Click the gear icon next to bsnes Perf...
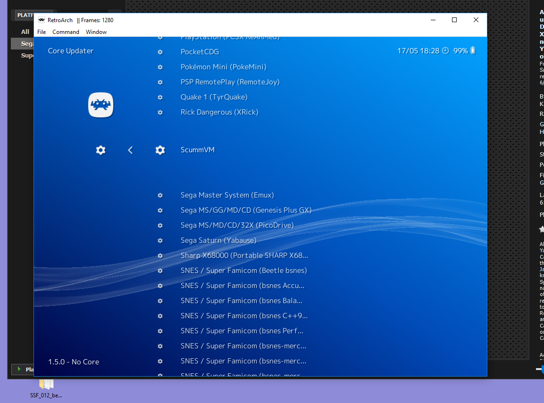This screenshot has width=544, height=403. click(160, 331)
